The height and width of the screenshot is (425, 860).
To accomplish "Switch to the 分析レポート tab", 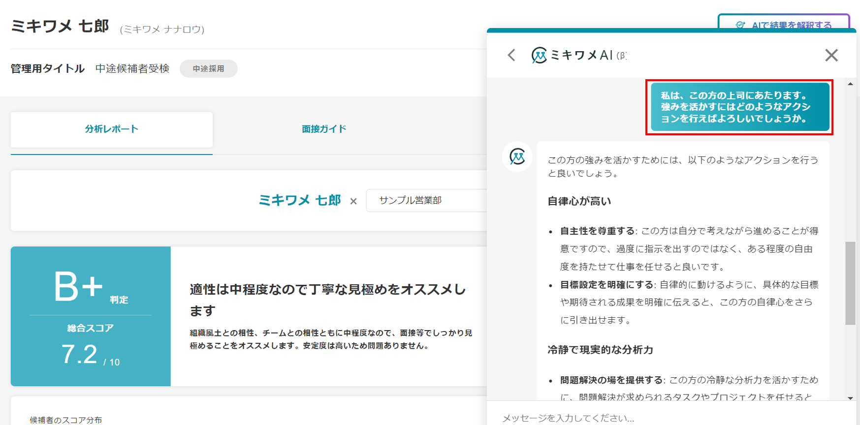I will click(x=112, y=129).
